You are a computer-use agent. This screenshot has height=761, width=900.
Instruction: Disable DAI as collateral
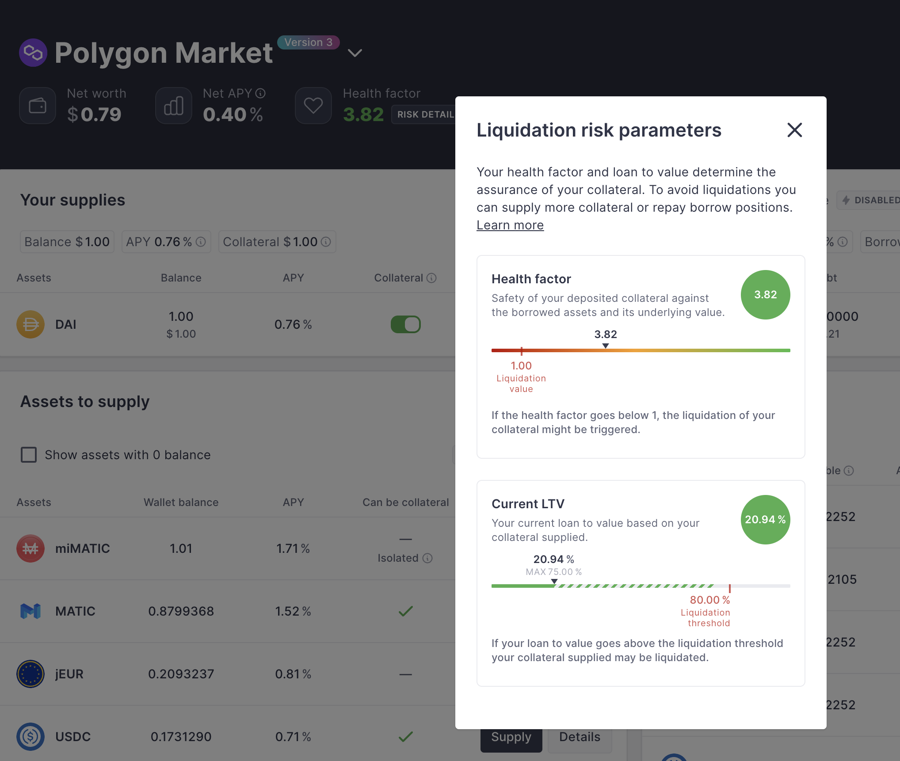(405, 324)
